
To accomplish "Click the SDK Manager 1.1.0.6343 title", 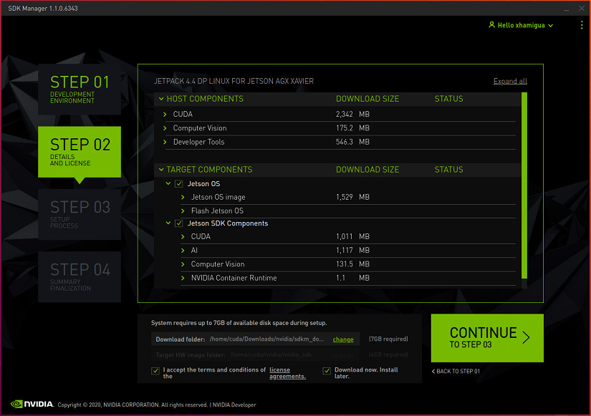I will tap(43, 9).
